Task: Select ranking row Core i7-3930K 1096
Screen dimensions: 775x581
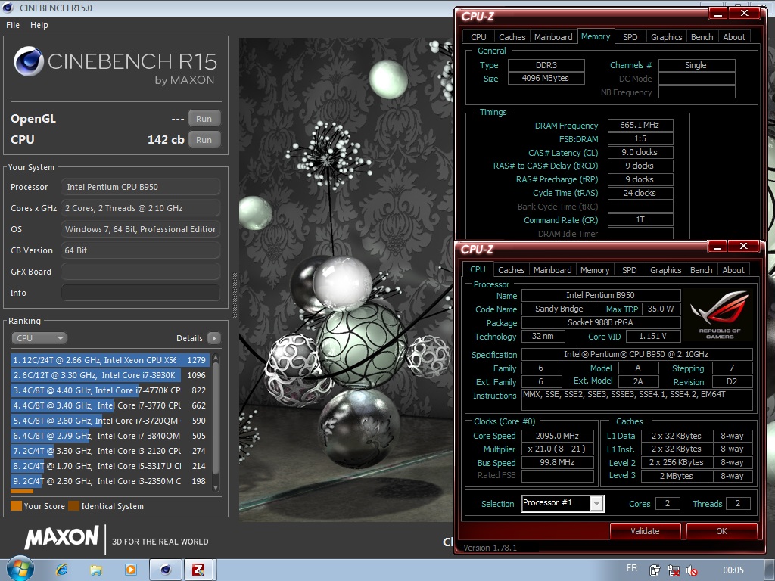Action: coord(110,375)
